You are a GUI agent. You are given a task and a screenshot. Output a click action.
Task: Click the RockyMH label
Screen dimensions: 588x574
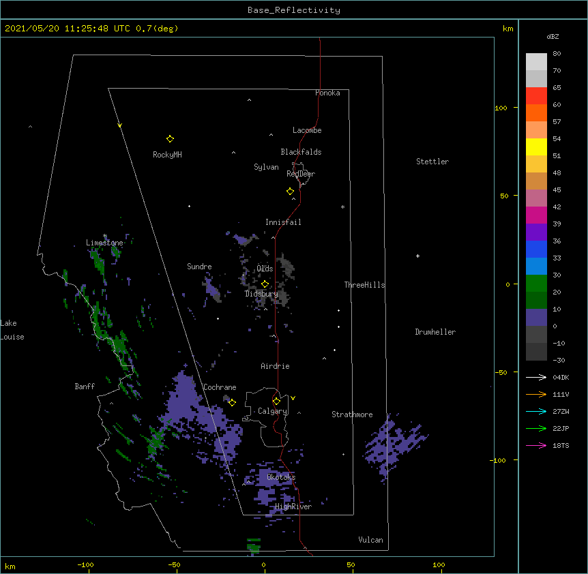(x=167, y=155)
